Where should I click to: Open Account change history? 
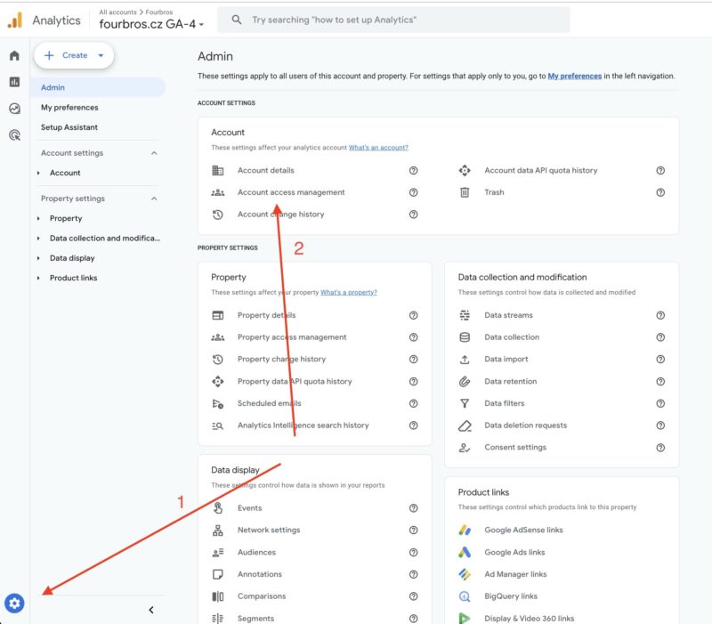tap(280, 215)
